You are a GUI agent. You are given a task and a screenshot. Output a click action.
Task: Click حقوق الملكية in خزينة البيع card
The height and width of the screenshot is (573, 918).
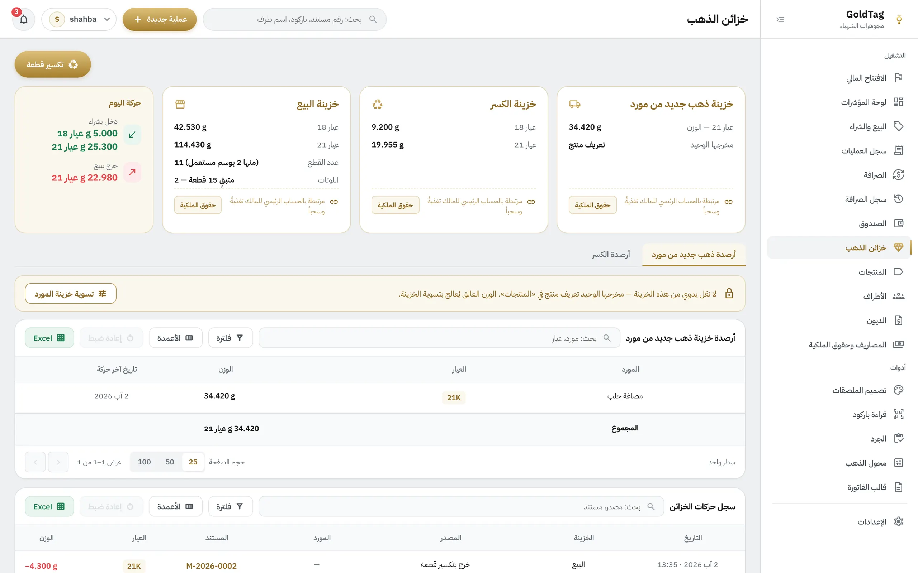198,205
